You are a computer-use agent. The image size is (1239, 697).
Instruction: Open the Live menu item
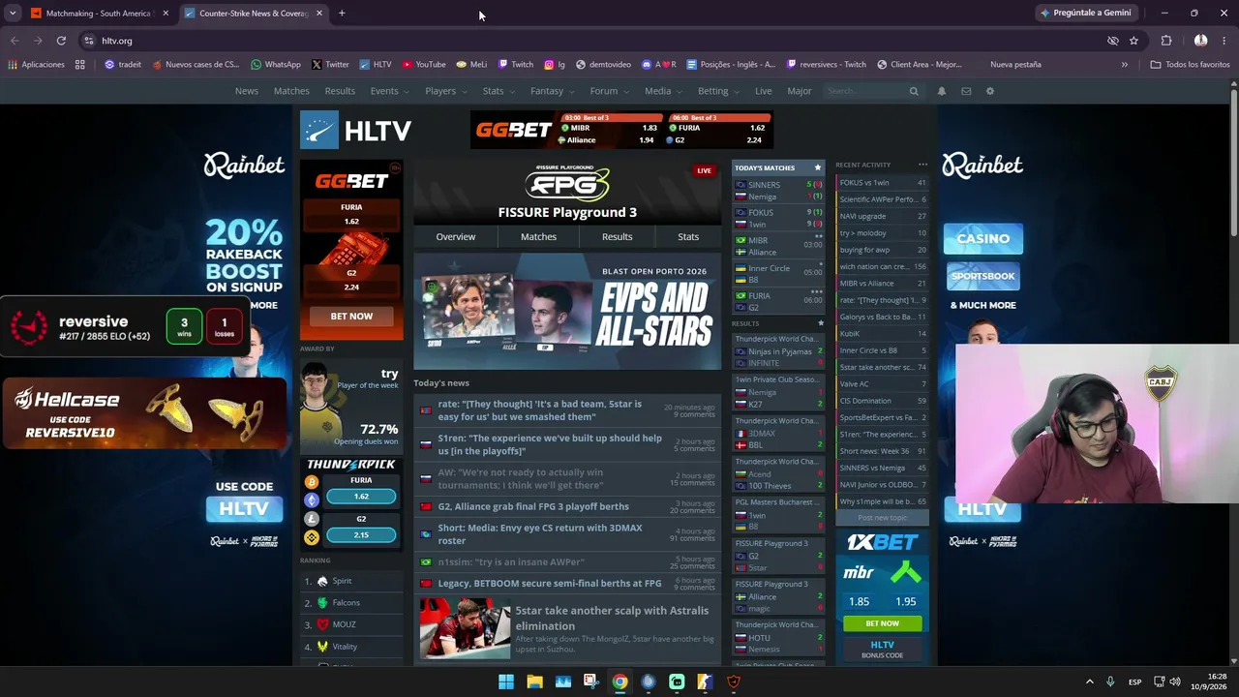pyautogui.click(x=764, y=91)
